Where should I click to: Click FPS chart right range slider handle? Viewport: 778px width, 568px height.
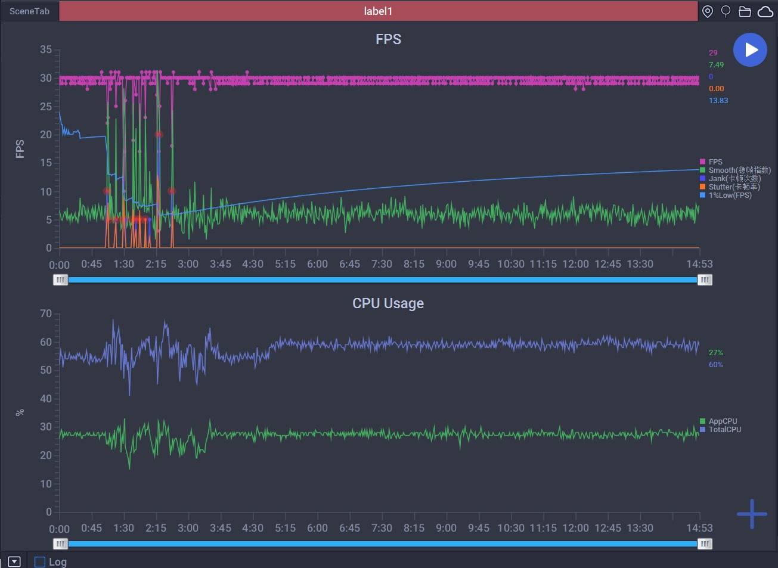(705, 280)
